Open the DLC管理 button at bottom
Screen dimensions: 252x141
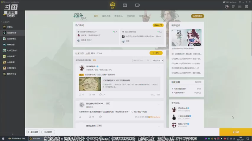[48, 132]
